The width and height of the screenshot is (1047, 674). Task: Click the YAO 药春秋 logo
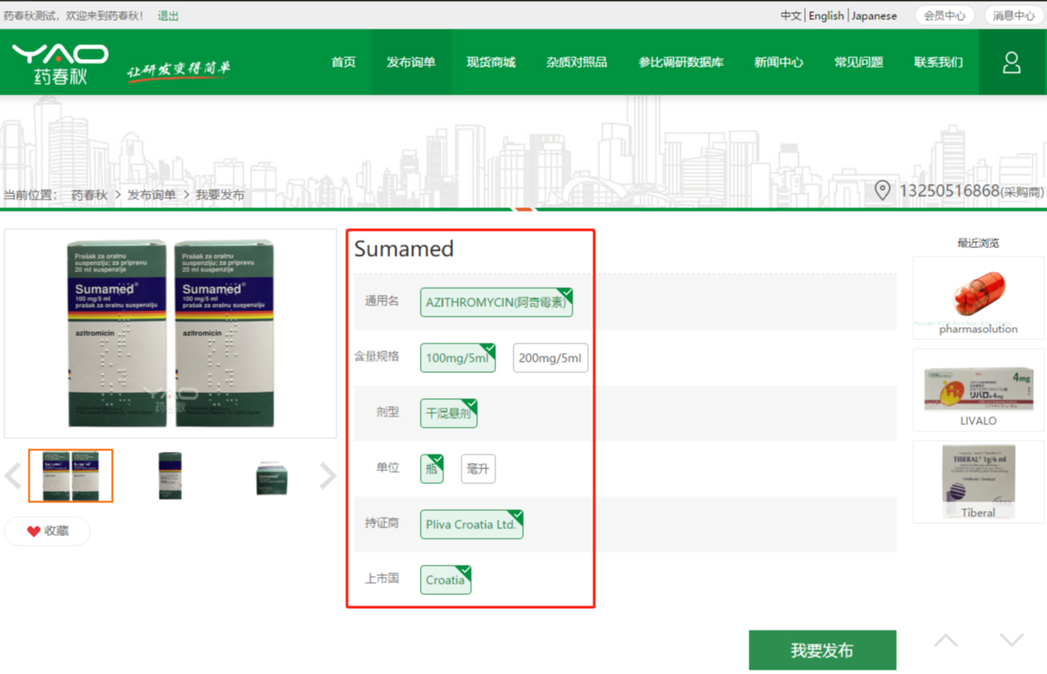coord(60,64)
